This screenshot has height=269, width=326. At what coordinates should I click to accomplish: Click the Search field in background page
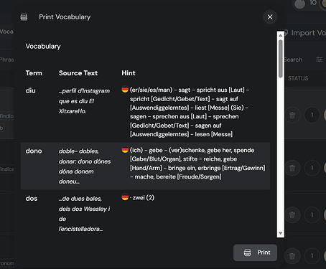293,60
